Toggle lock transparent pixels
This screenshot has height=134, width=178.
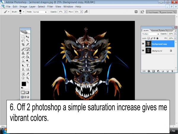149,38
